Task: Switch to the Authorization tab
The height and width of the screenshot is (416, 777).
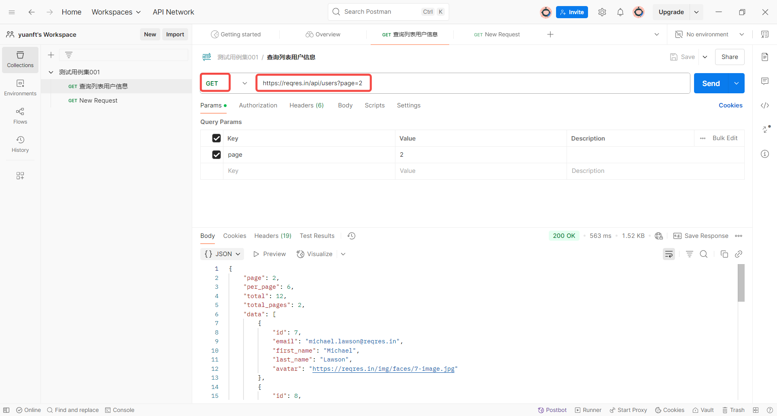Action: pyautogui.click(x=258, y=105)
